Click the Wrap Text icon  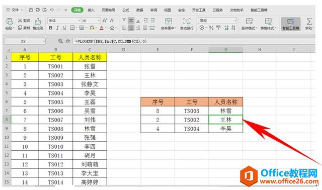pyautogui.click(x=187, y=21)
